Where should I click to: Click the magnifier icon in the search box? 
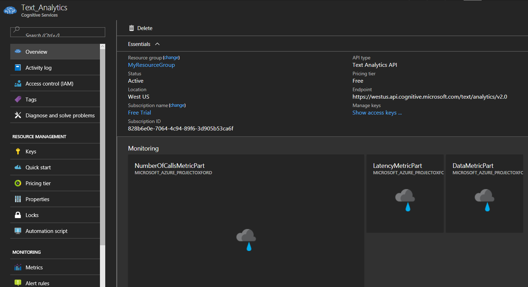coord(16,30)
